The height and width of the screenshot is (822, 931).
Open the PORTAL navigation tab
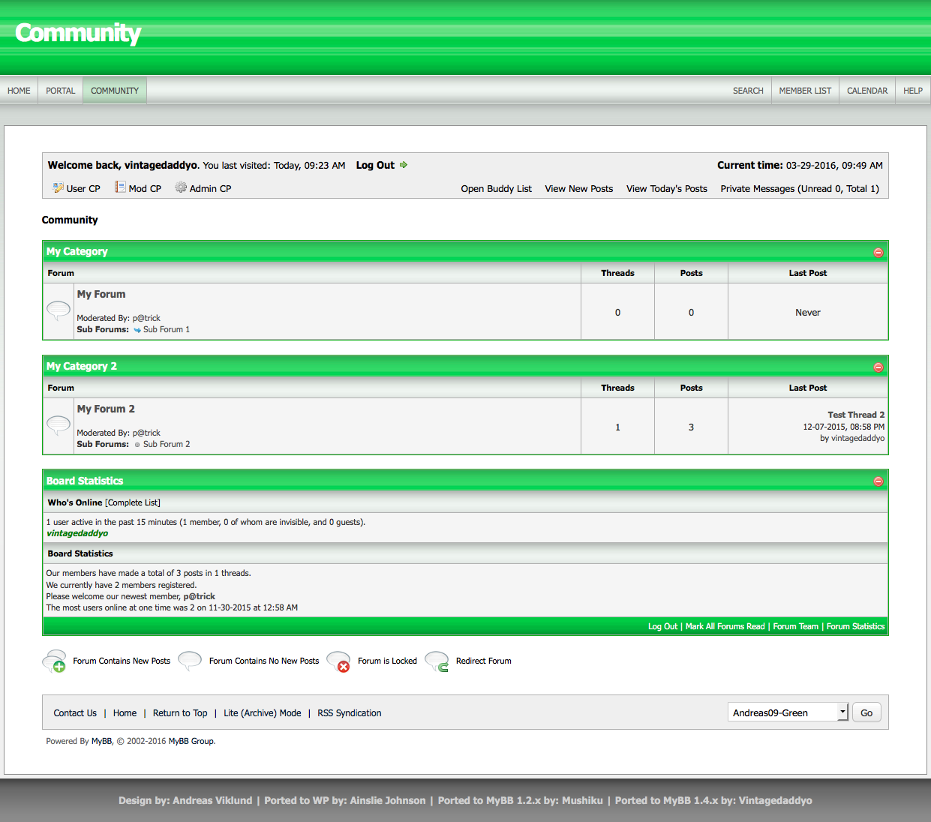coord(60,91)
